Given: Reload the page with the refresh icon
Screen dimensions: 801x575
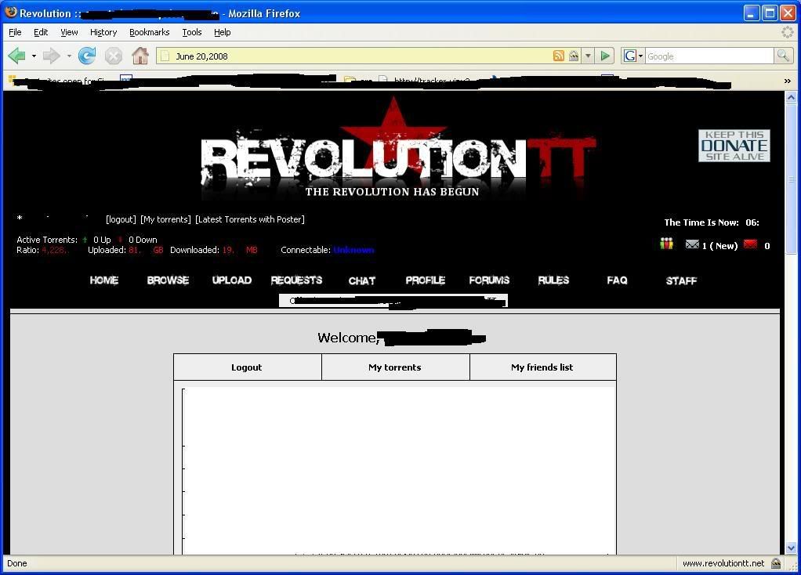Looking at the screenshot, I should click(87, 56).
